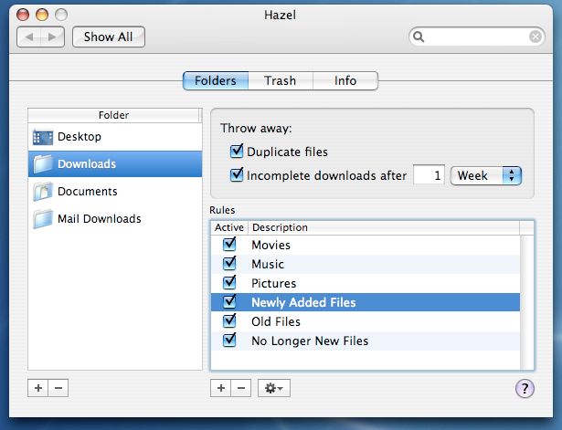The image size is (562, 430).
Task: Select the Documents folder label
Action: click(88, 192)
